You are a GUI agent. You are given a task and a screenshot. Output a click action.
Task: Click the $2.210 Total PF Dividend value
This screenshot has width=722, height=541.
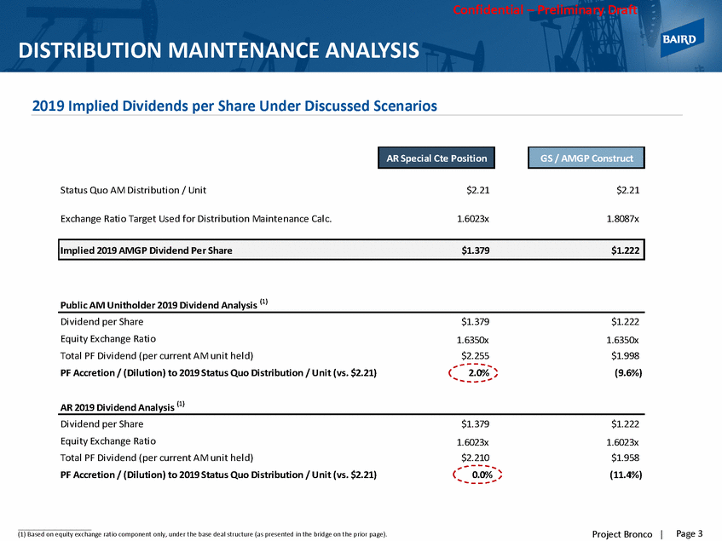pyautogui.click(x=475, y=458)
